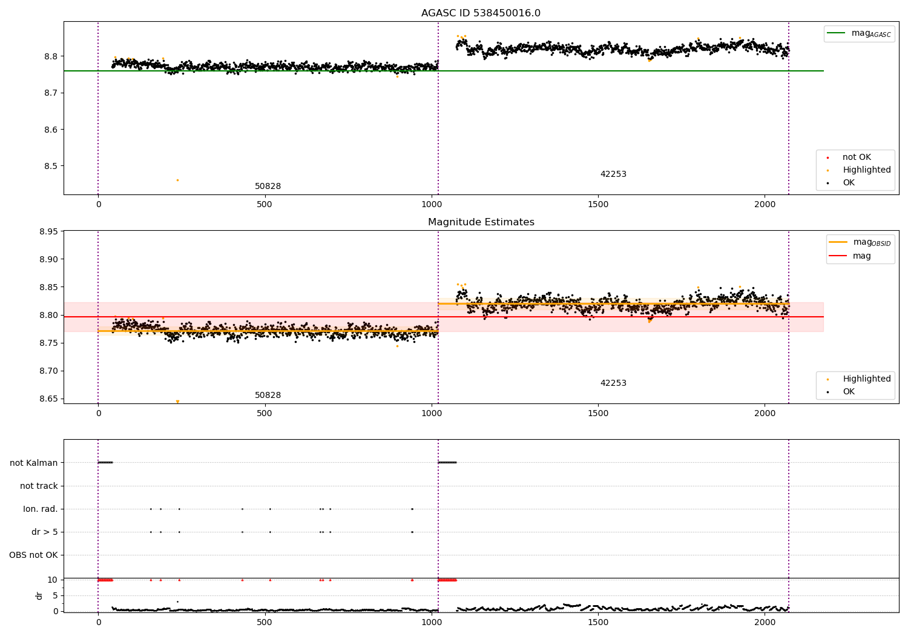This screenshot has width=908, height=636.
Task: Click the 500 x-tick label below the top plot
Action: (265, 204)
